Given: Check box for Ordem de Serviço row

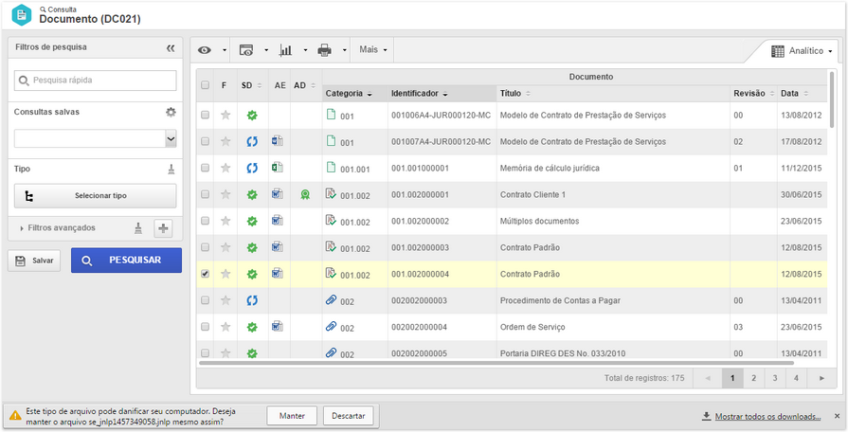Looking at the screenshot, I should click(x=205, y=327).
